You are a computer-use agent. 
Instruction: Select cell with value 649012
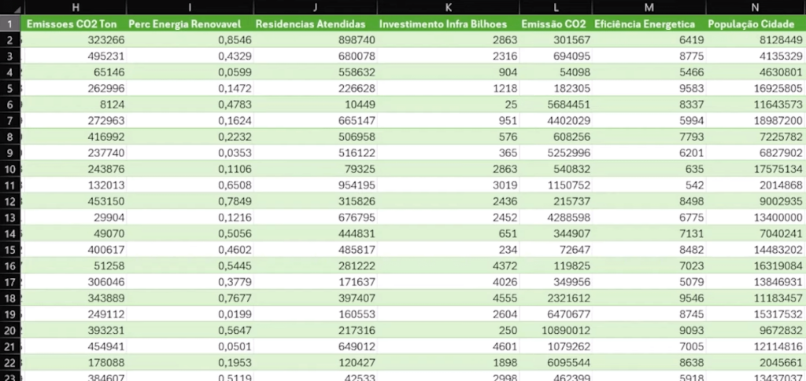click(315, 346)
